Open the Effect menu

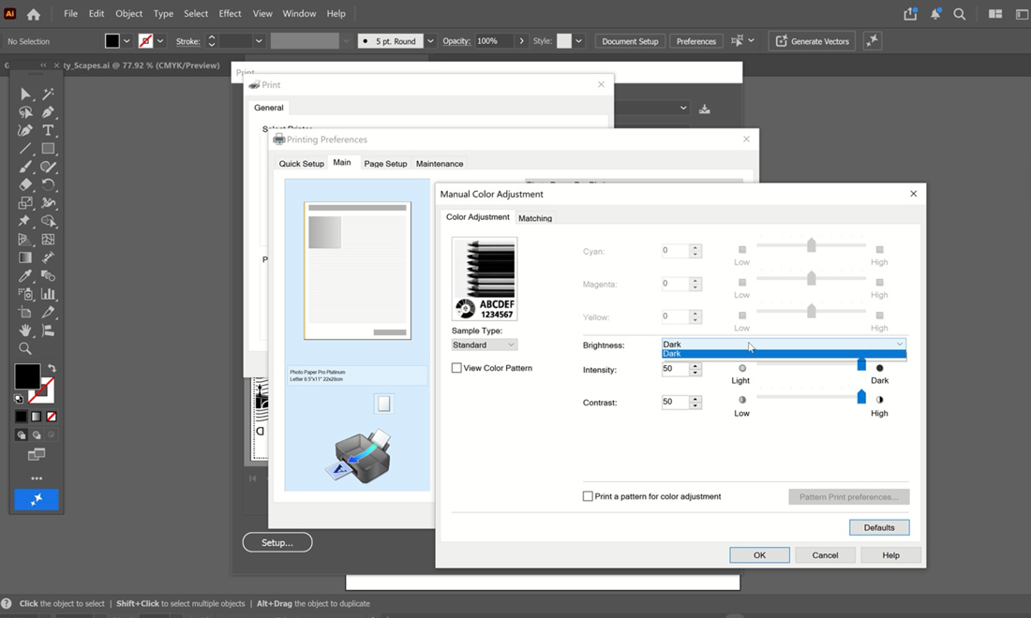(230, 14)
